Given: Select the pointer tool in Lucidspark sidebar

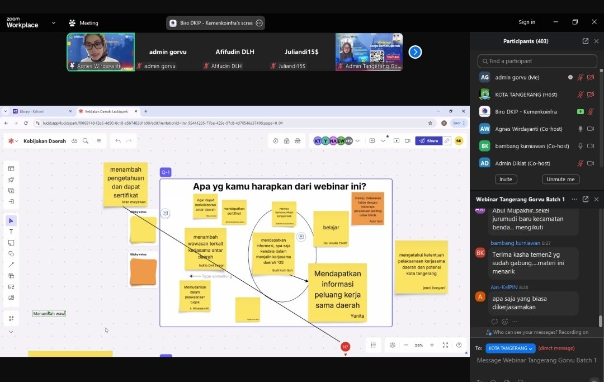Looking at the screenshot, I should pos(11,221).
